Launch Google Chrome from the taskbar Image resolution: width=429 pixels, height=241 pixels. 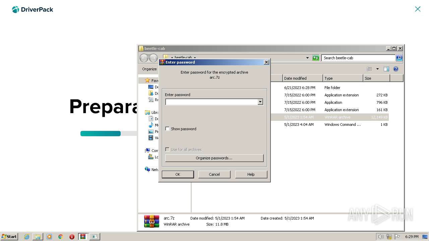(x=61, y=237)
